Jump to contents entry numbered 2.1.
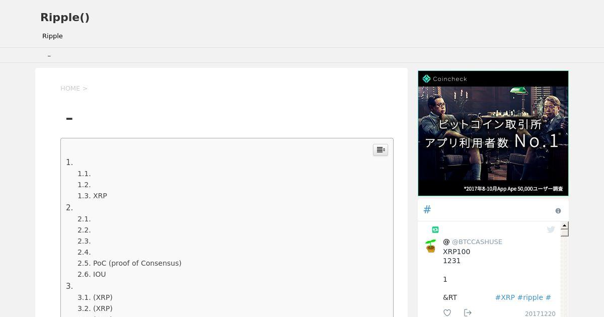Viewport: 604px width, 317px height. pyautogui.click(x=84, y=219)
